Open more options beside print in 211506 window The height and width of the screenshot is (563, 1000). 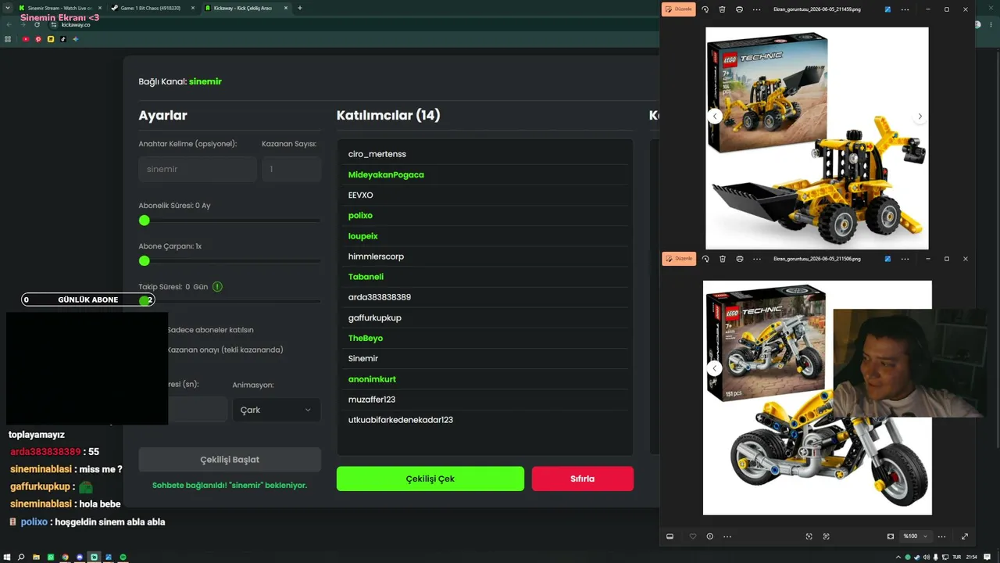[x=756, y=259]
